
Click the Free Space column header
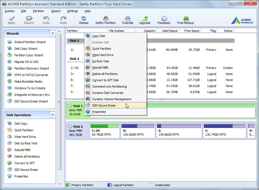[x=192, y=31]
